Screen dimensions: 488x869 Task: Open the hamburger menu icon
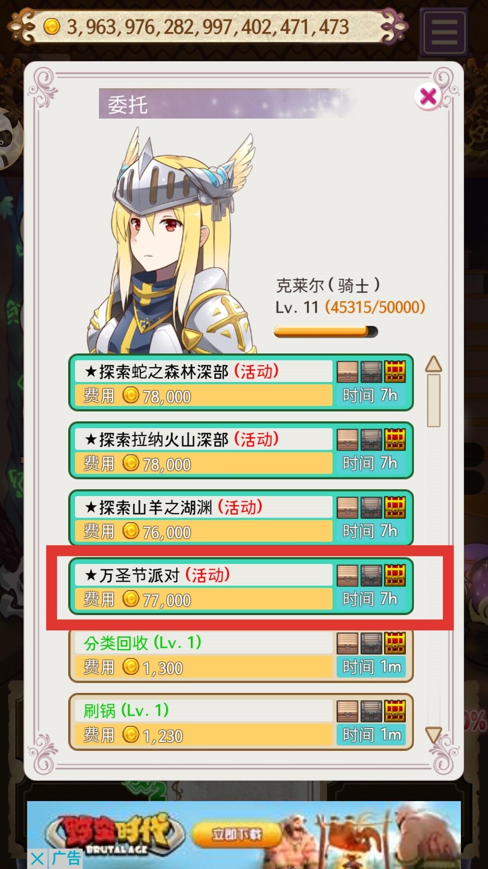click(x=444, y=32)
